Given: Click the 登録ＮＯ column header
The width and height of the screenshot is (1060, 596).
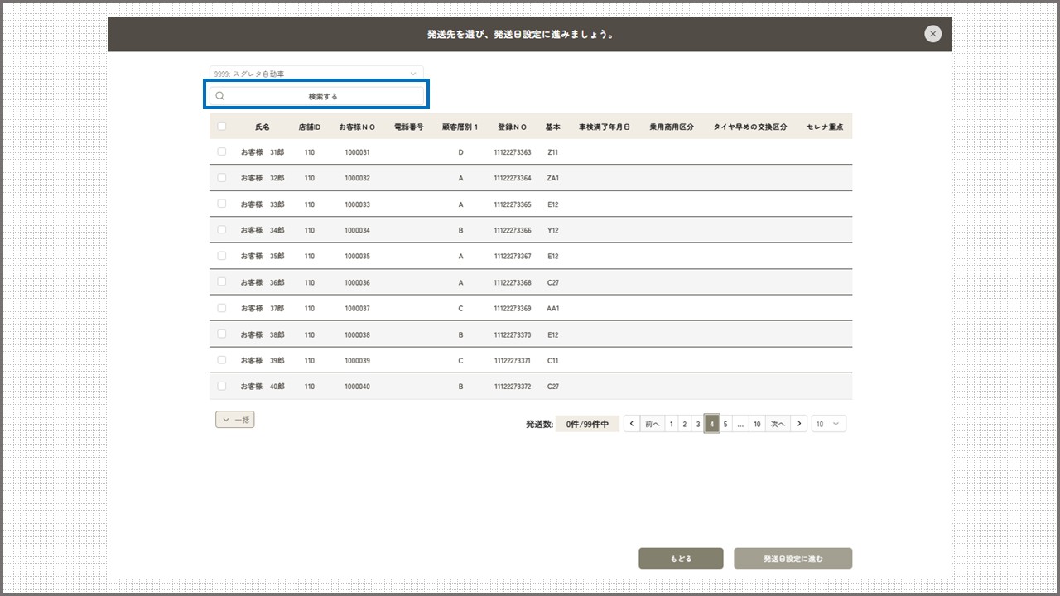Looking at the screenshot, I should point(513,127).
